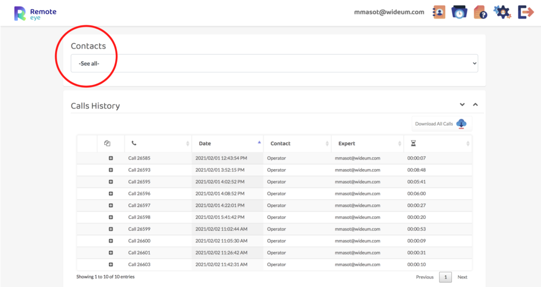Click duration 00:00:07
Viewport: 541px width, 287px height.
(417, 158)
